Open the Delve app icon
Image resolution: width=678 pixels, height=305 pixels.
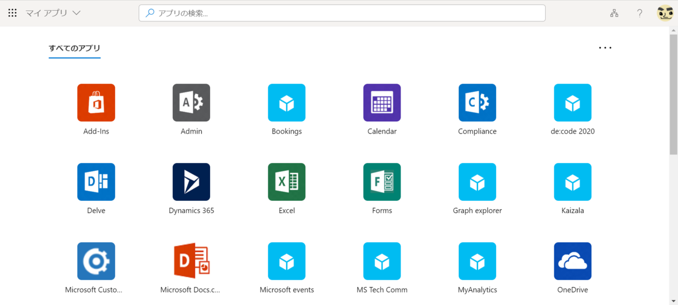[96, 182]
